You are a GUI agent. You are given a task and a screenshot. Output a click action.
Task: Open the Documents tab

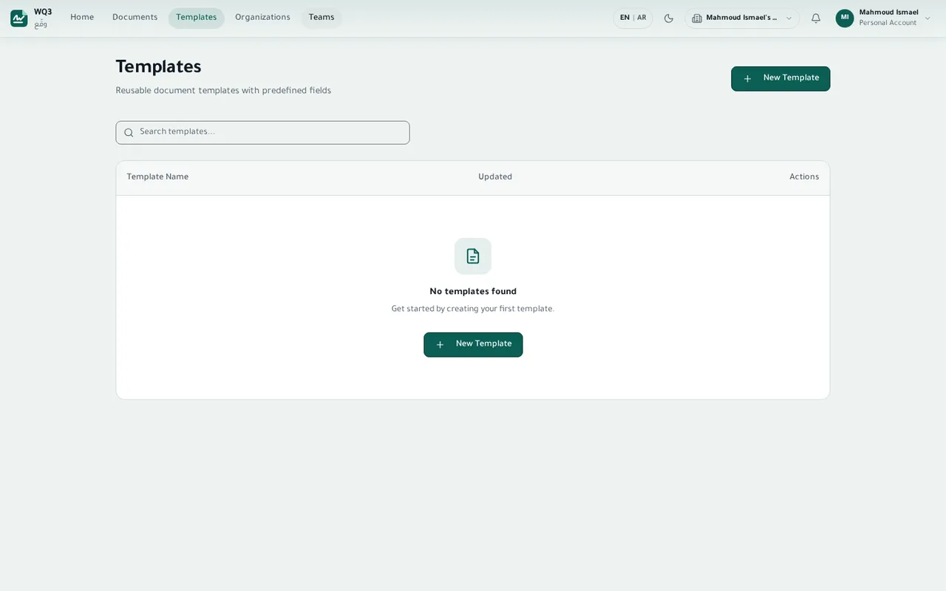pos(135,18)
